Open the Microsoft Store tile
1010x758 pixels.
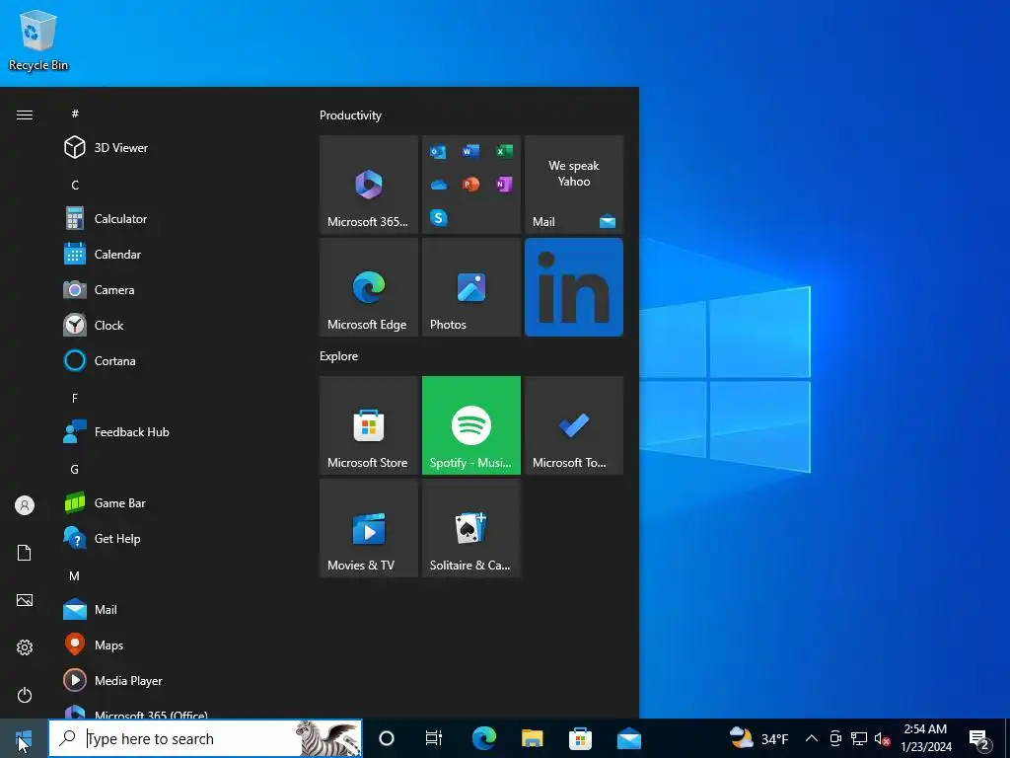click(369, 425)
